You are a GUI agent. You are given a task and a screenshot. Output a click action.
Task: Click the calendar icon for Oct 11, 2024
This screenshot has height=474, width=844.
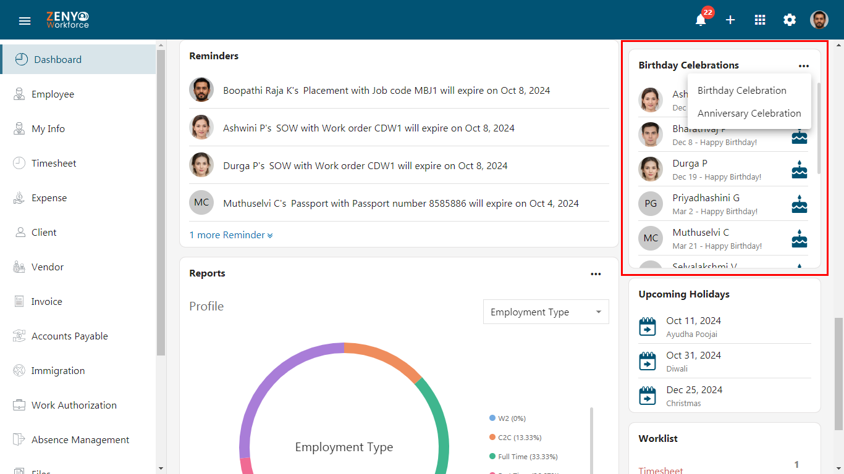647,326
